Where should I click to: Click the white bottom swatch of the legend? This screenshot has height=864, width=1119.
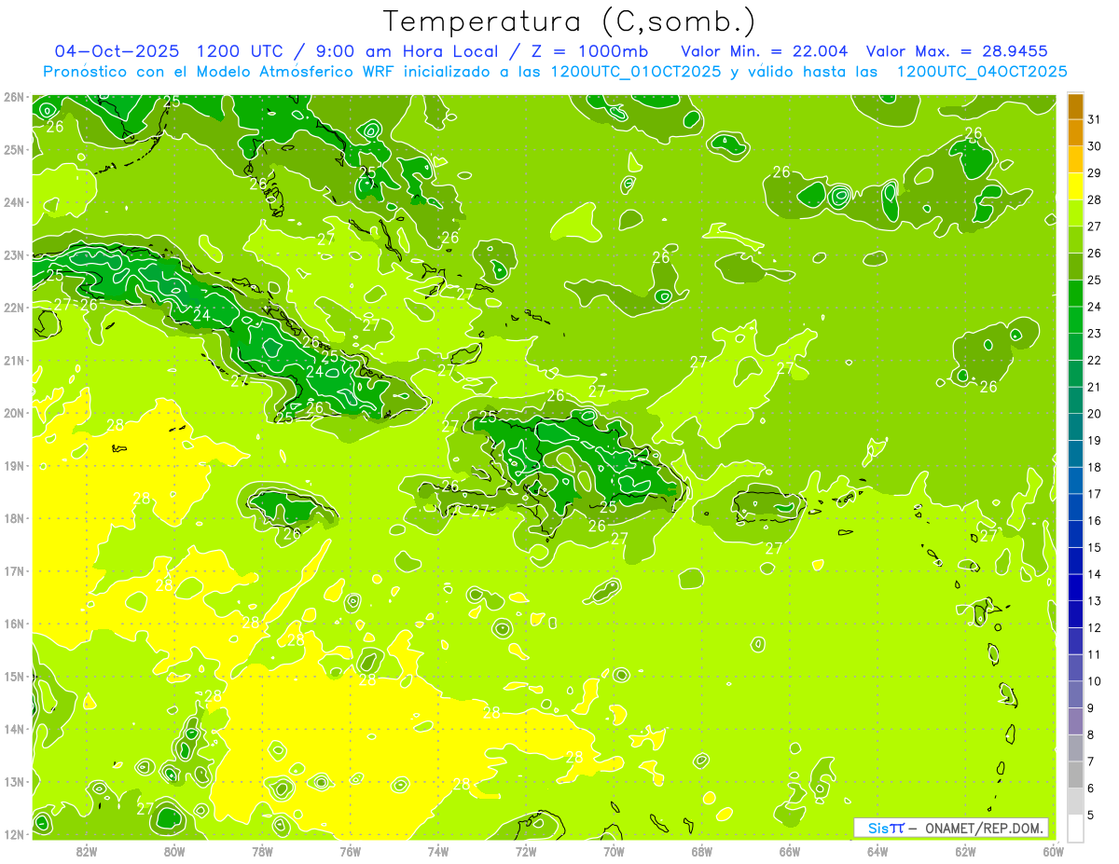[x=1075, y=829]
